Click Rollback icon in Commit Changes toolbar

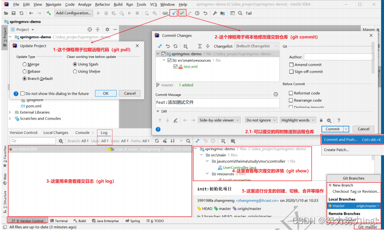click(168, 46)
